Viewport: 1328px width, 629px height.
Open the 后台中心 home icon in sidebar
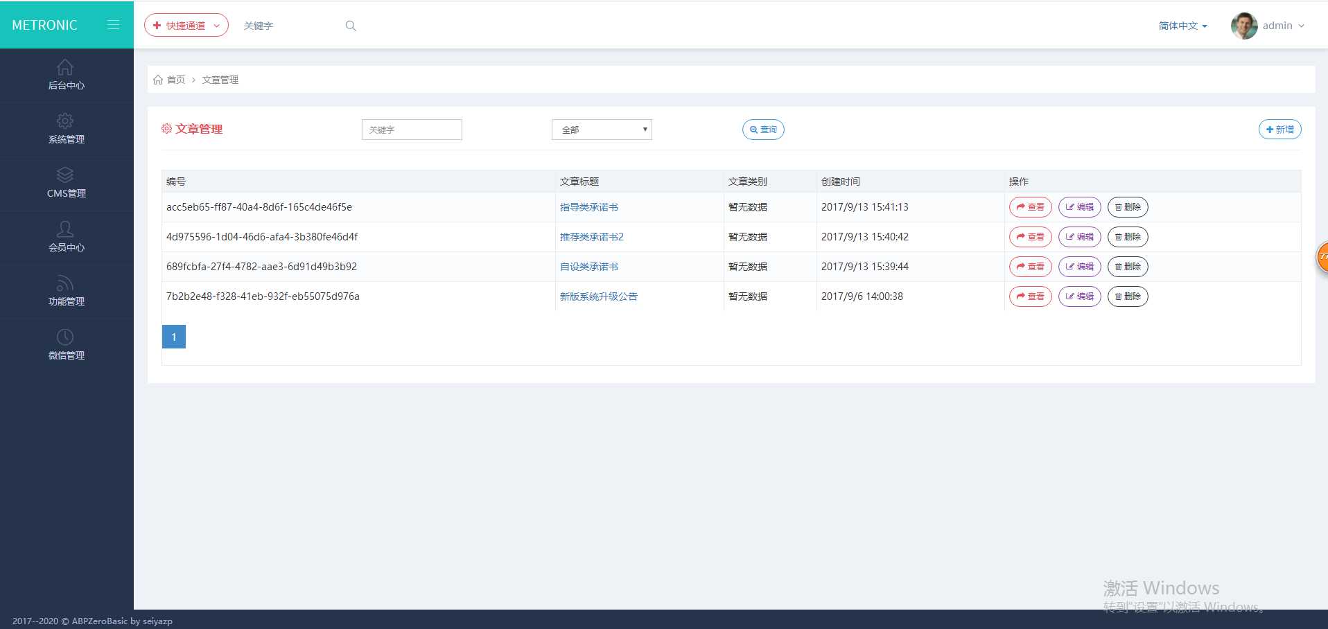tap(65, 67)
